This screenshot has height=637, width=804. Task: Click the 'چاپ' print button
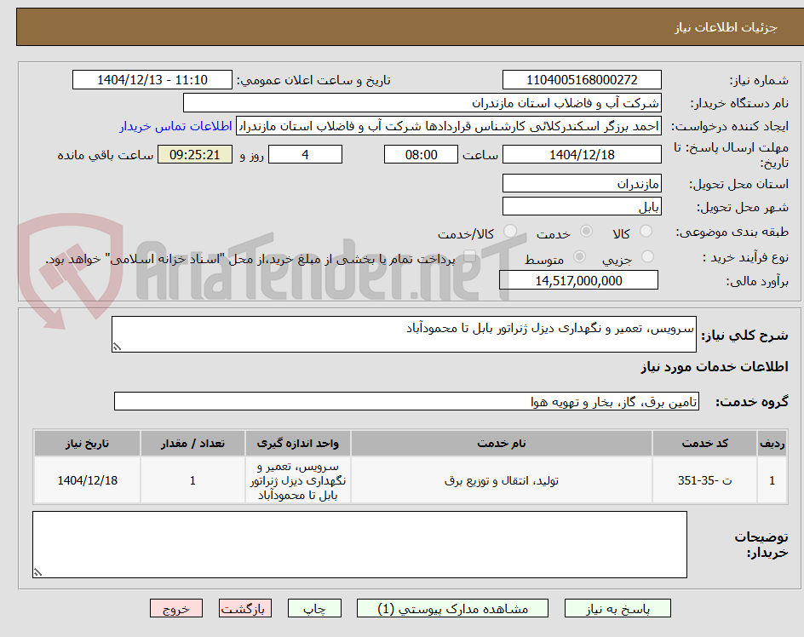coord(314,609)
